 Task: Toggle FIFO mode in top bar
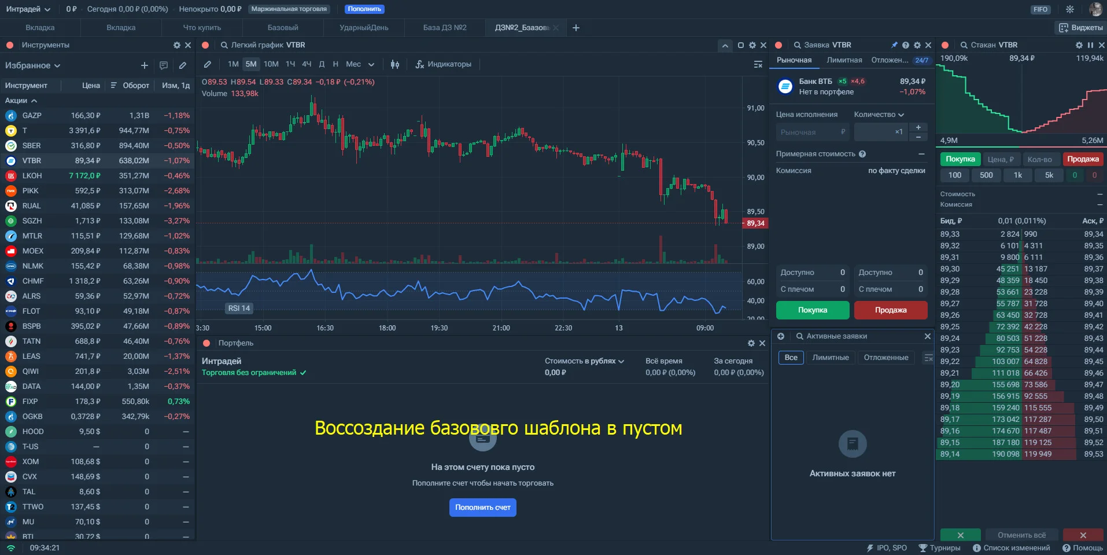(1040, 9)
